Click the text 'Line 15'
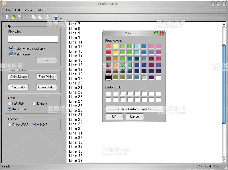The width and height of the screenshot is (228, 170). pyautogui.click(x=76, y=60)
